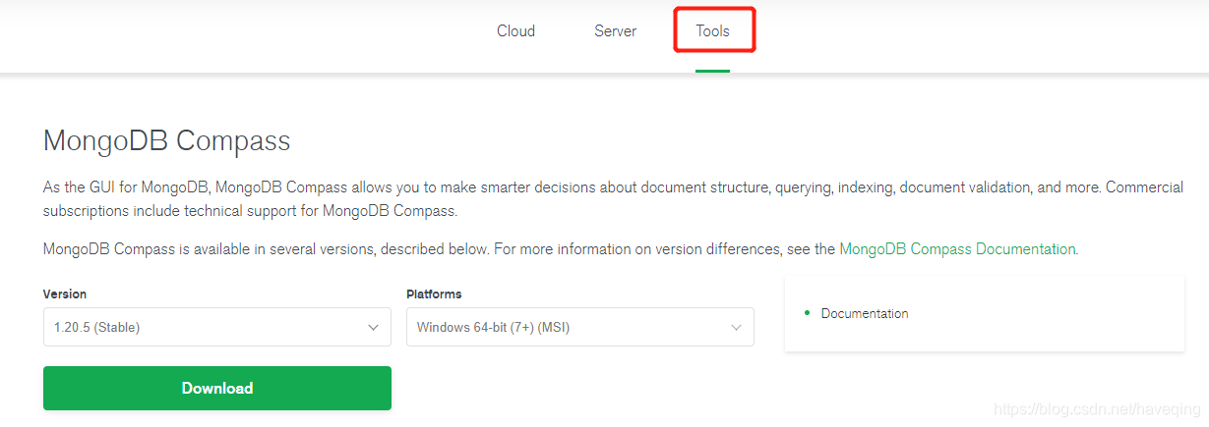Click the Platforms field label
Screen dimensions: 1209x427
point(434,294)
